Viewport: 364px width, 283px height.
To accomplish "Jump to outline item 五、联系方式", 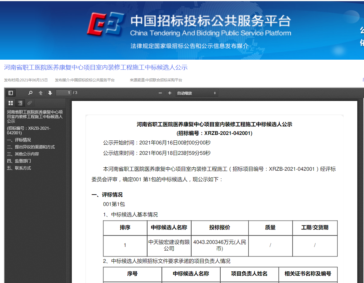I will [x=19, y=168].
